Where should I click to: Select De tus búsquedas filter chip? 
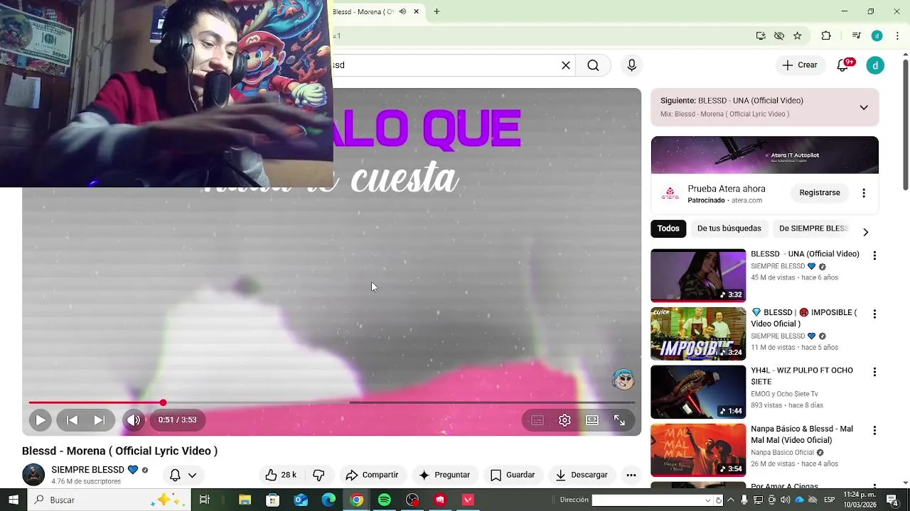729,229
